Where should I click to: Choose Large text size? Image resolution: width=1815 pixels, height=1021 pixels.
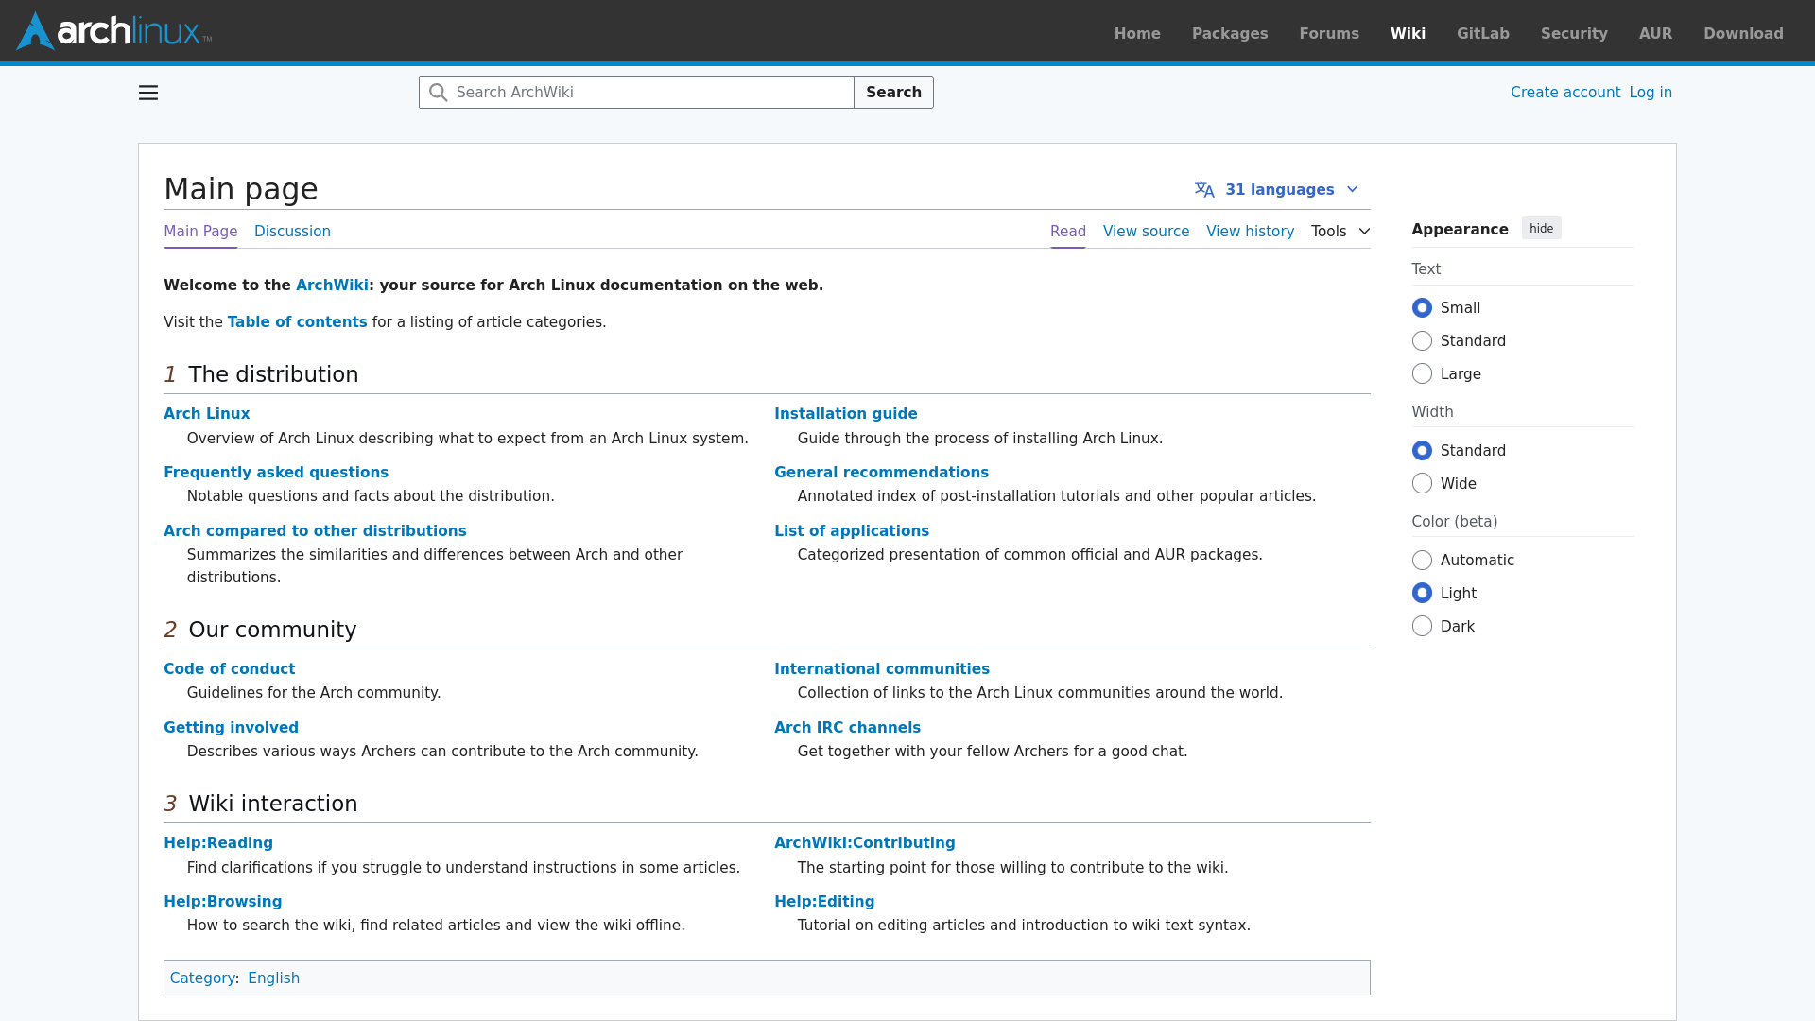tap(1422, 374)
